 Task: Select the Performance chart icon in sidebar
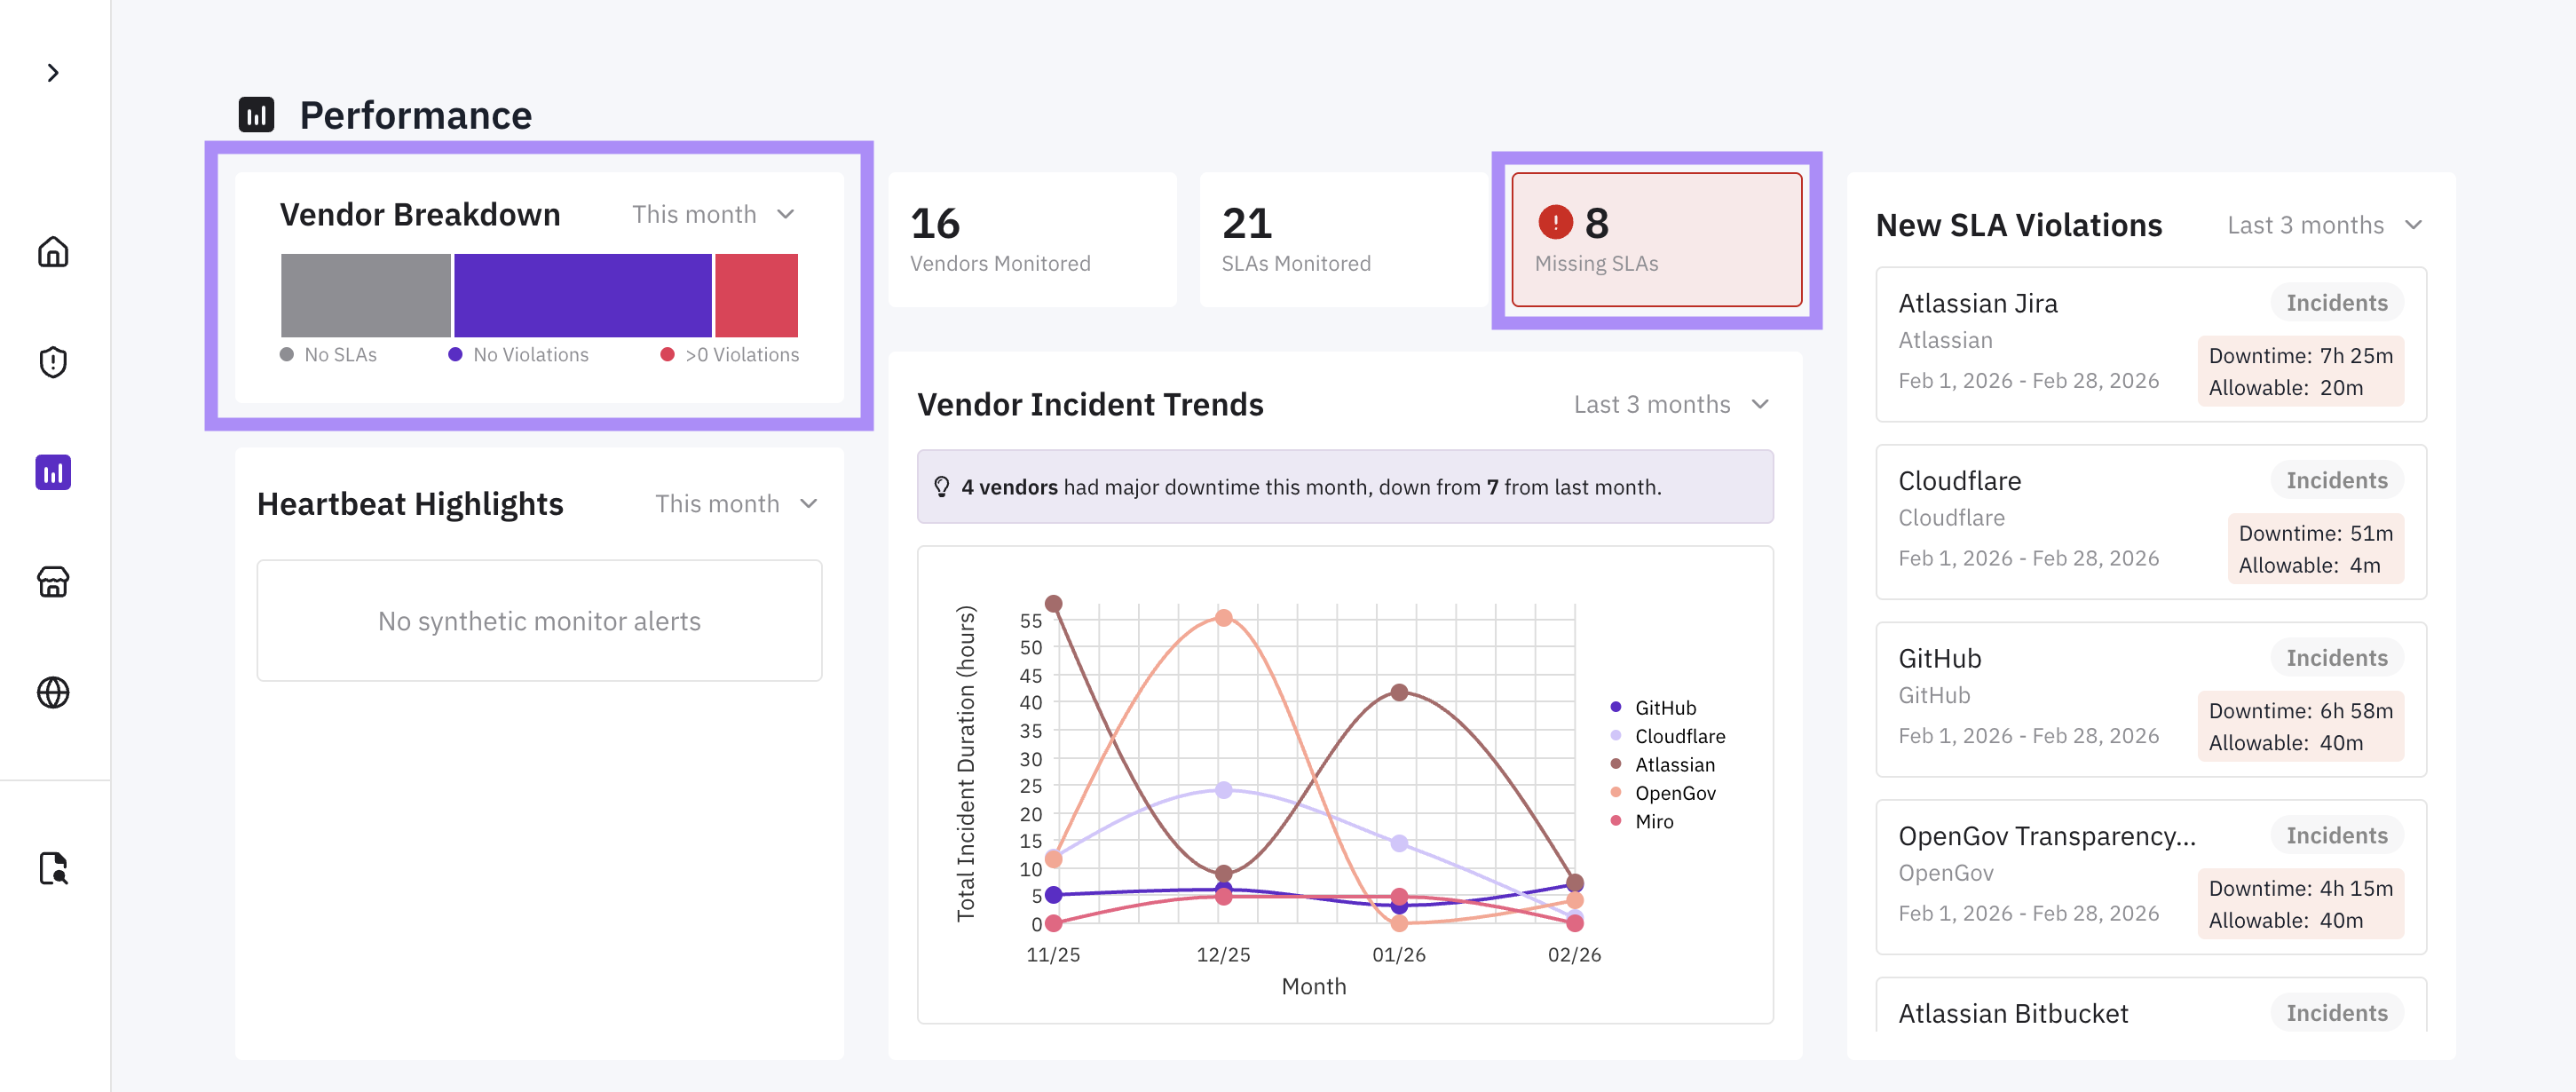coord(53,472)
